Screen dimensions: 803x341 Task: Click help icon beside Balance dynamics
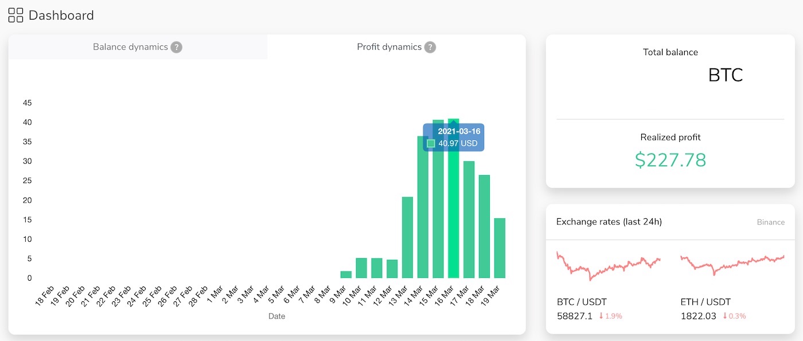(x=177, y=47)
